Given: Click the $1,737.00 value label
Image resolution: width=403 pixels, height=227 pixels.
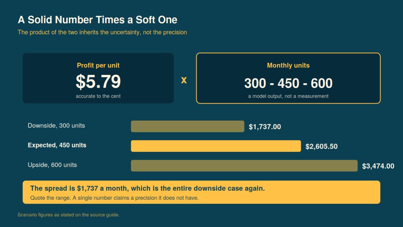Looking at the screenshot, I should (x=265, y=127).
